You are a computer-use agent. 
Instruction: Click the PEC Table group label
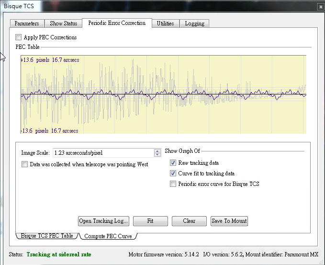coord(27,47)
